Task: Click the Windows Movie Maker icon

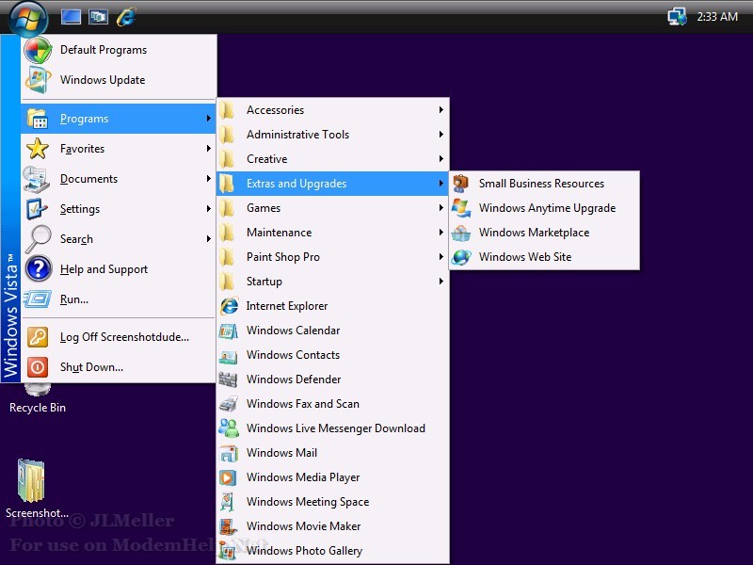Action: pos(228,526)
